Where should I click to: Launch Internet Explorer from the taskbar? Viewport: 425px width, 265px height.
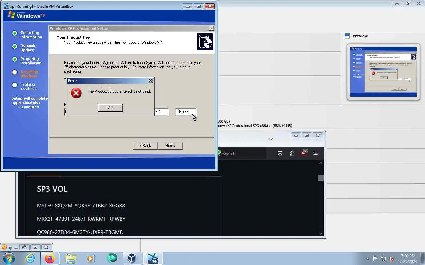[x=30, y=258]
